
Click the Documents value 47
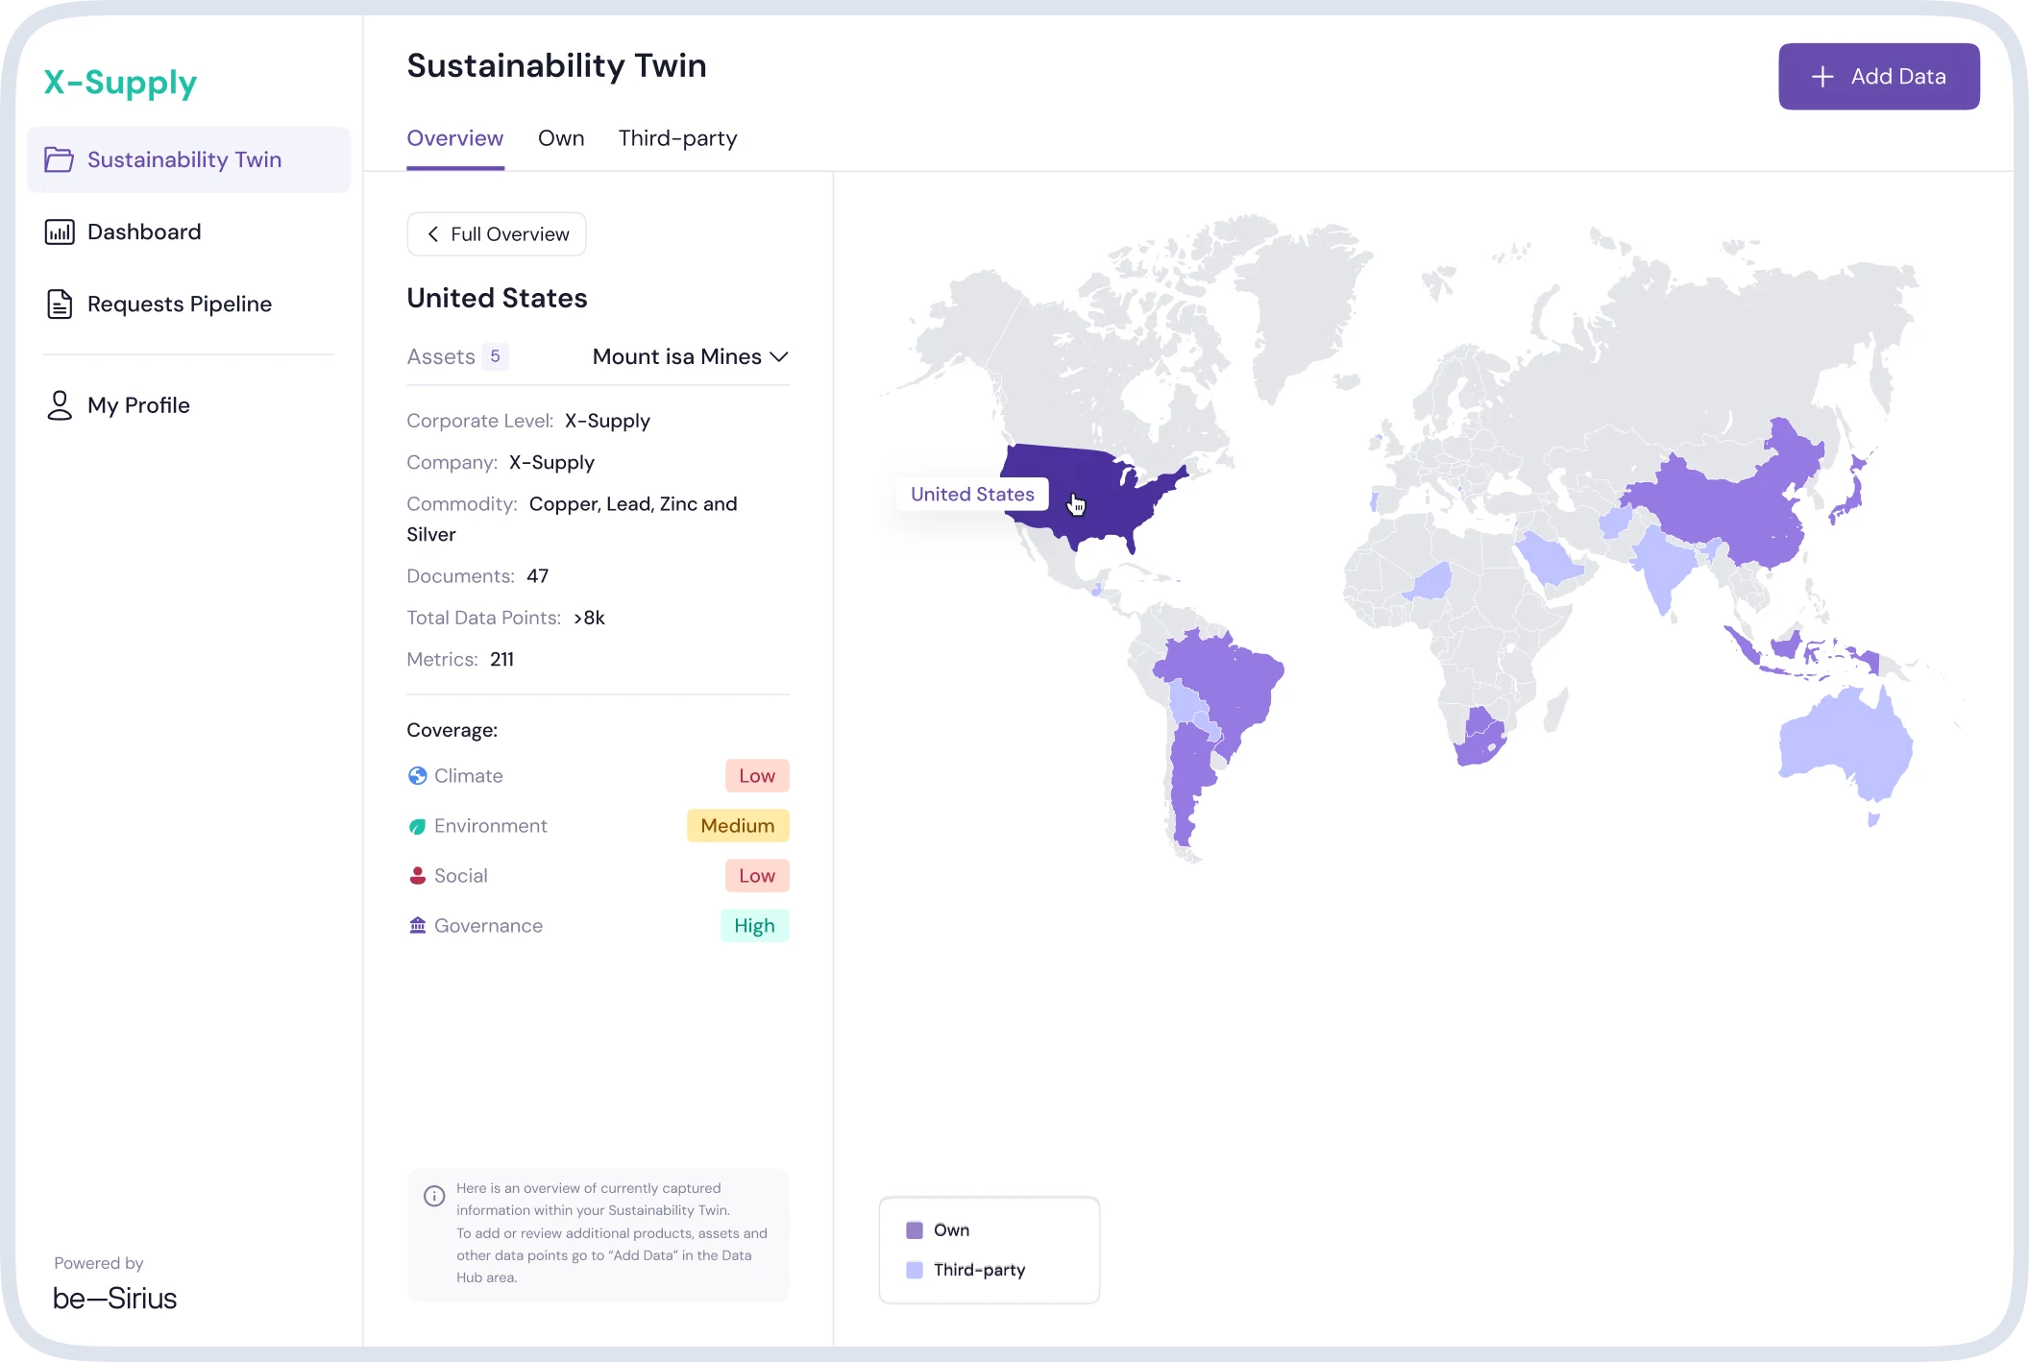click(537, 576)
